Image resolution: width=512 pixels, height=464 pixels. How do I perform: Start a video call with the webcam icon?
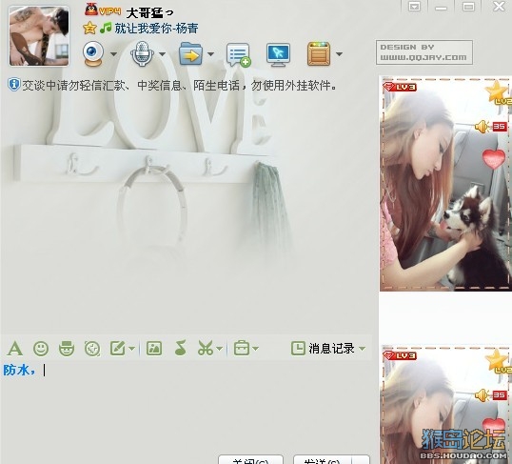coord(93,53)
